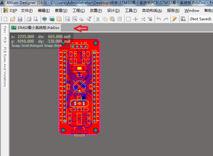The image size is (213, 156).
Task: Click the Clear filter funnel icon
Action: 150,19
